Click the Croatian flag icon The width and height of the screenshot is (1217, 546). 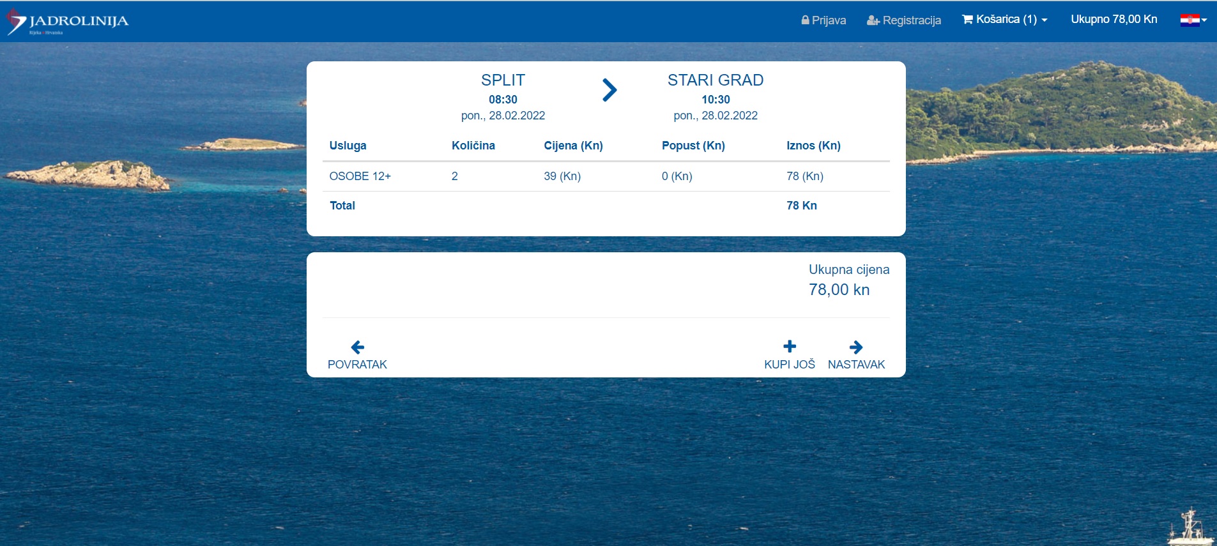pyautogui.click(x=1189, y=20)
